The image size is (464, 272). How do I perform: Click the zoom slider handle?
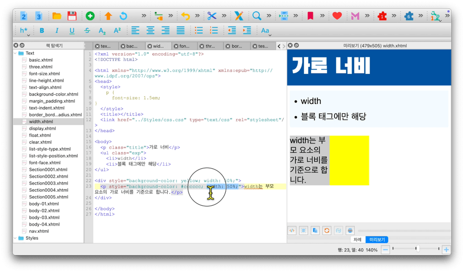(x=417, y=249)
